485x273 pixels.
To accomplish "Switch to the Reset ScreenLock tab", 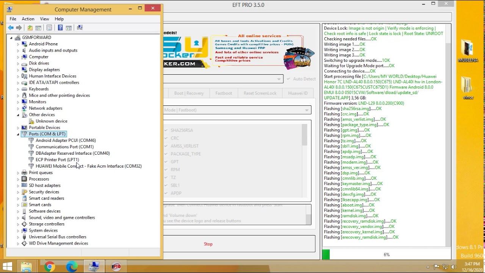I will [260, 93].
